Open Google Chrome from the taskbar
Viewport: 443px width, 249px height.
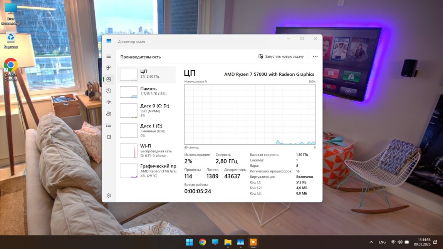tap(202, 242)
